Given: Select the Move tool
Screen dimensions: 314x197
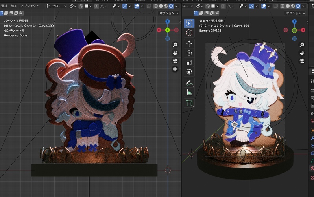Looking at the screenshot, I should [189, 44].
